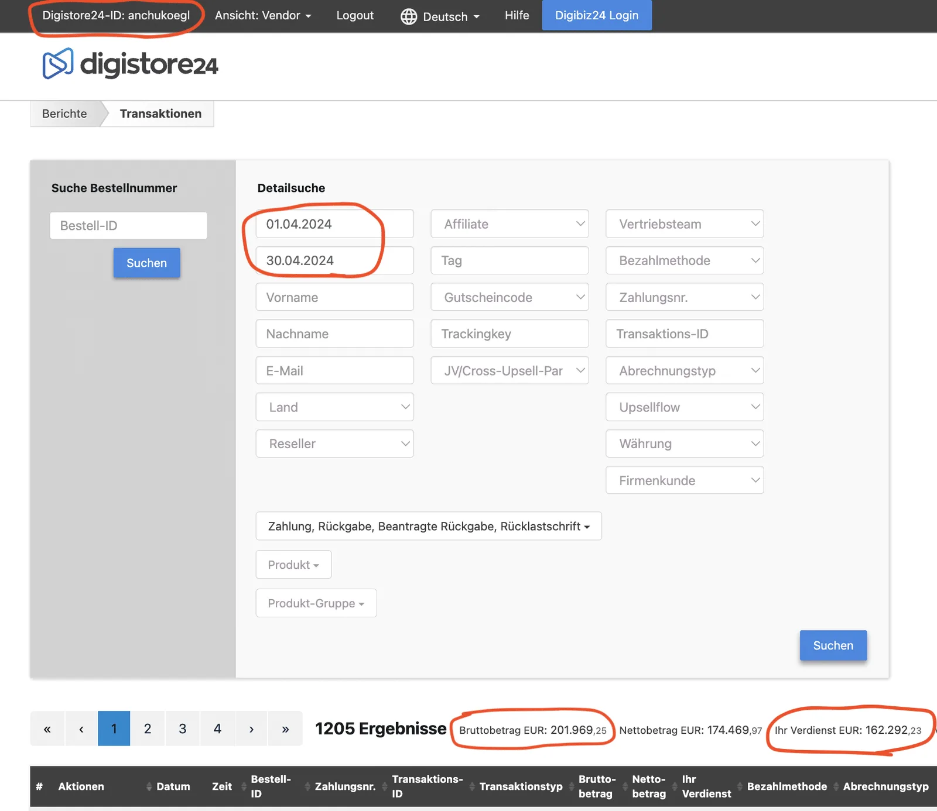Screen dimensions: 937x811
Task: Go to previous results page
Action: coord(81,728)
